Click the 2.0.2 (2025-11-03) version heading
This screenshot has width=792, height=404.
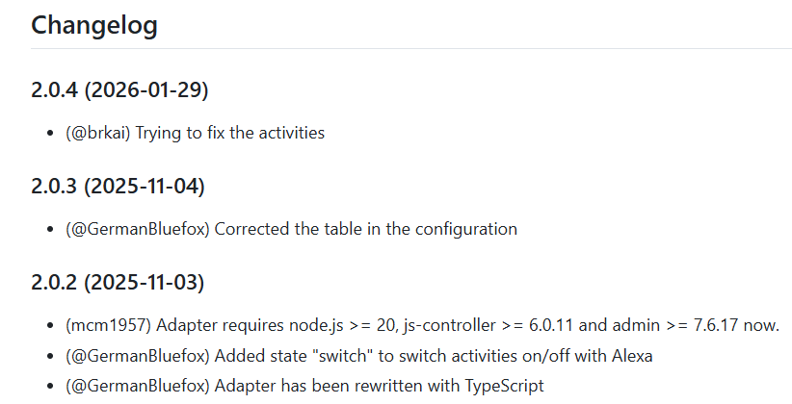point(118,283)
